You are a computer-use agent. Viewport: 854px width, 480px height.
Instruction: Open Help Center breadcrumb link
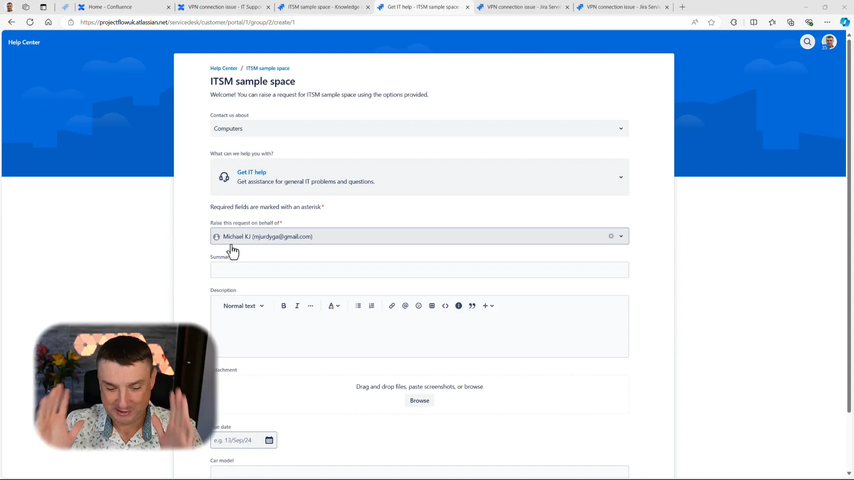tap(224, 68)
